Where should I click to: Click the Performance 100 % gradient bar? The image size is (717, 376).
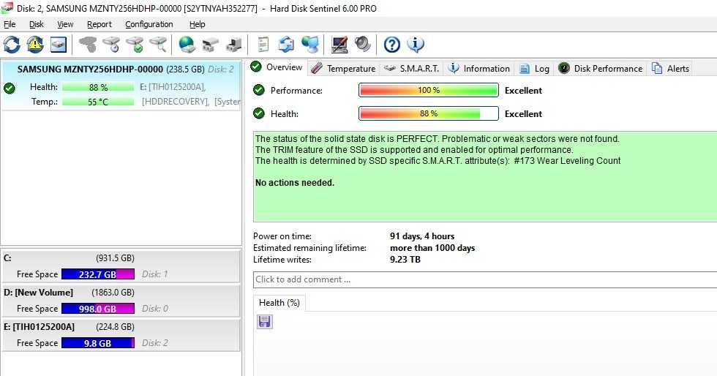pyautogui.click(x=429, y=90)
